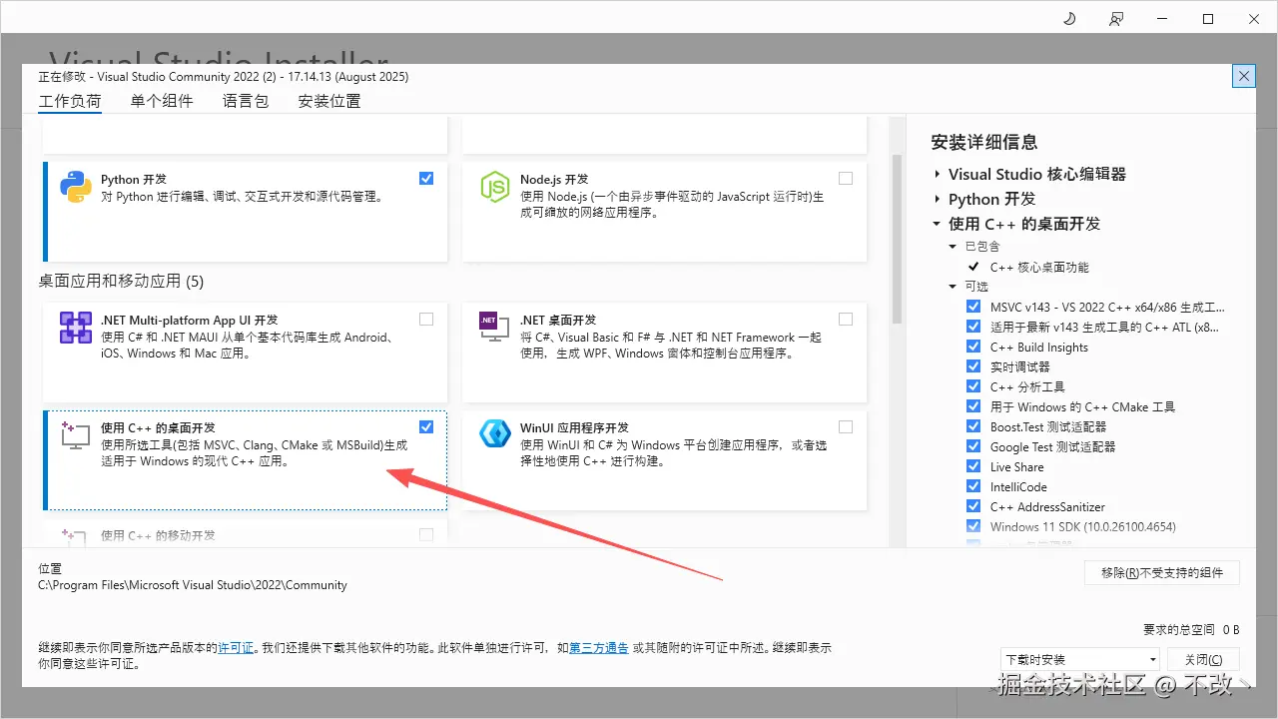Click the Node.js development workload icon

pos(495,187)
